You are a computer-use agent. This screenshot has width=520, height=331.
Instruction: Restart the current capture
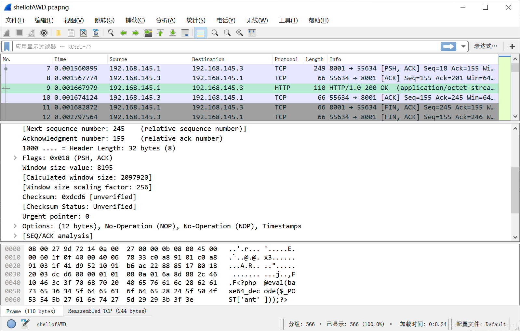[32, 33]
